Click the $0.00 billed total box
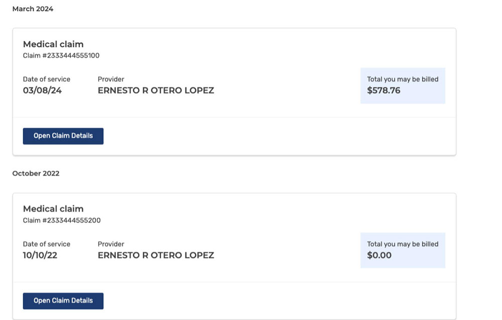 click(x=403, y=250)
